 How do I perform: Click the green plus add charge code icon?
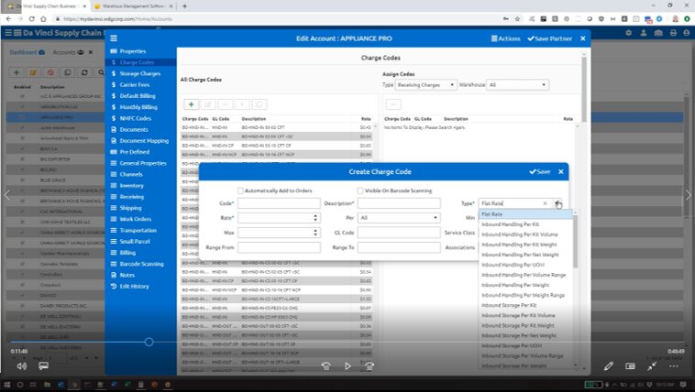(192, 105)
